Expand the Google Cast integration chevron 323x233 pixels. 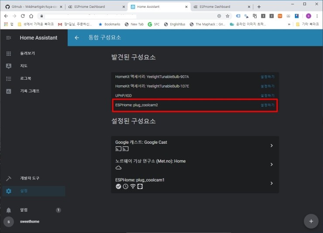271,145
